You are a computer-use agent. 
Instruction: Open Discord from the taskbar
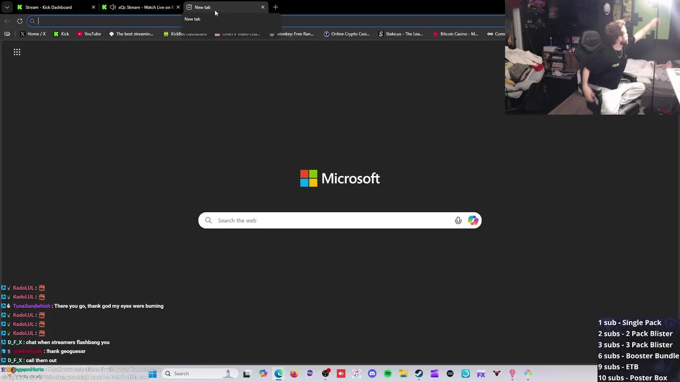(372, 374)
